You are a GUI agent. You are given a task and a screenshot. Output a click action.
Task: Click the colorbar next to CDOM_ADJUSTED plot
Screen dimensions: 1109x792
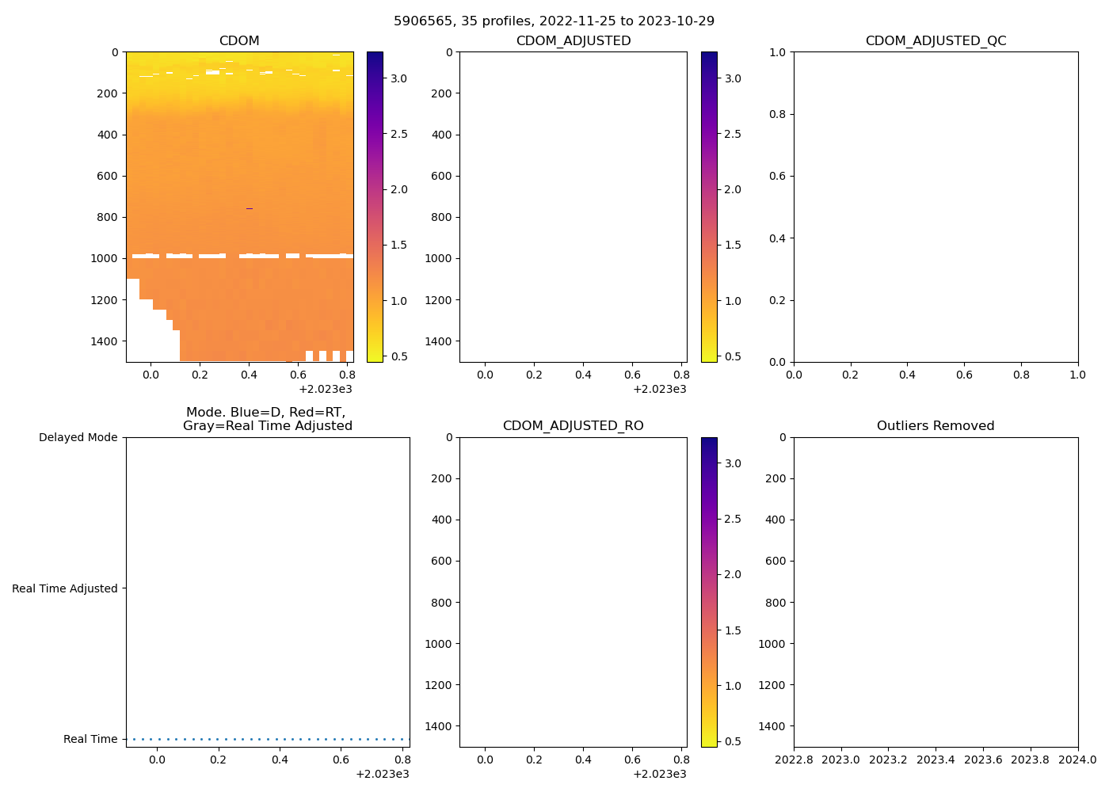(x=709, y=206)
